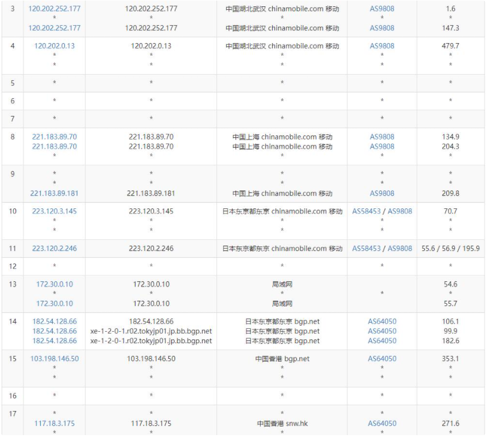Open the blue 221.183.89.181 IP link in hop 9
Image resolution: width=487 pixels, height=438 pixels.
coord(55,193)
